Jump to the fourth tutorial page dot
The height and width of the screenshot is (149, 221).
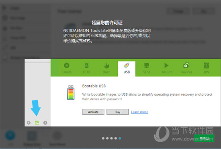click(x=116, y=138)
